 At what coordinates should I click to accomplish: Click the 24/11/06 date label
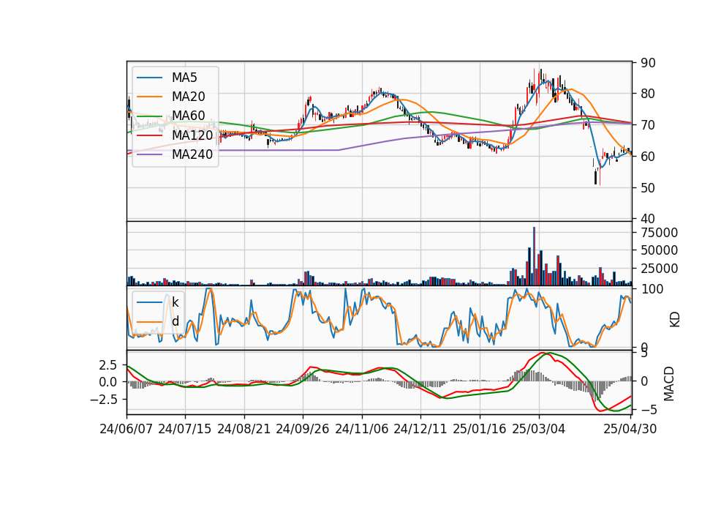pyautogui.click(x=362, y=429)
